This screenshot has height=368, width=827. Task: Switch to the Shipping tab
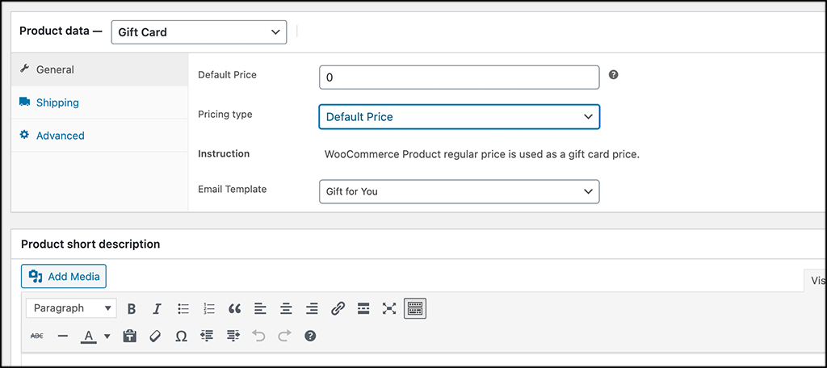coord(57,102)
